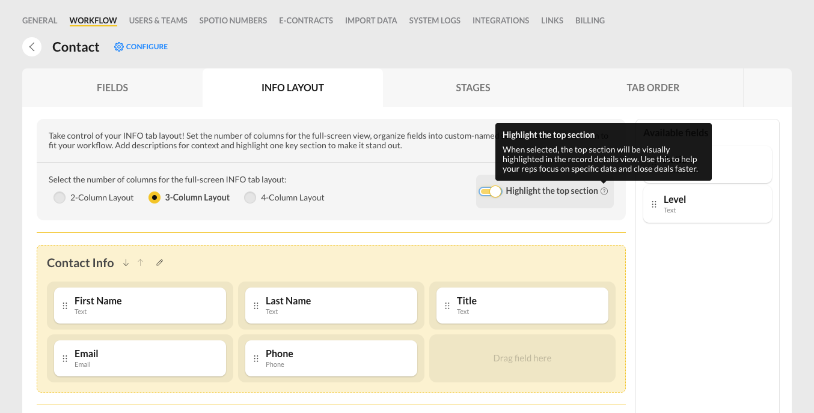Grab the Title field drag handle
The height and width of the screenshot is (413, 814).
(x=447, y=306)
